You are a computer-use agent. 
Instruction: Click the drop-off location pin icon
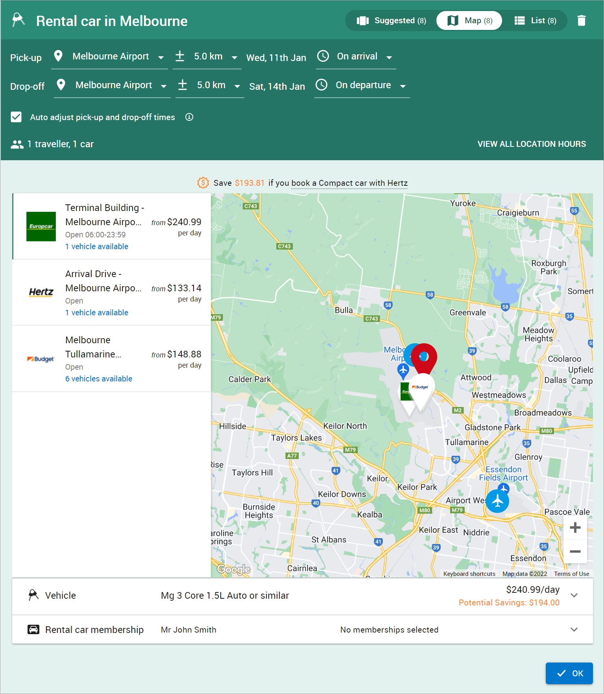tap(61, 85)
